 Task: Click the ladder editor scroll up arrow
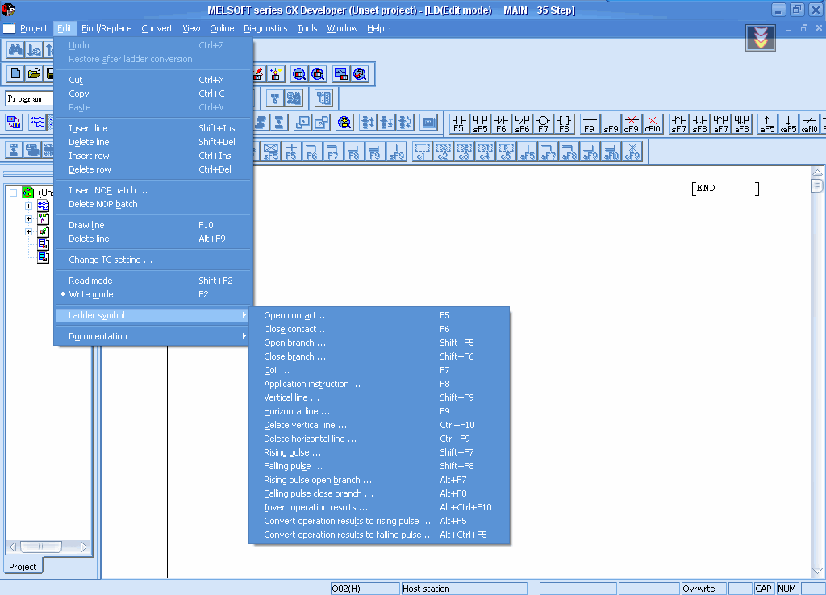click(x=817, y=173)
